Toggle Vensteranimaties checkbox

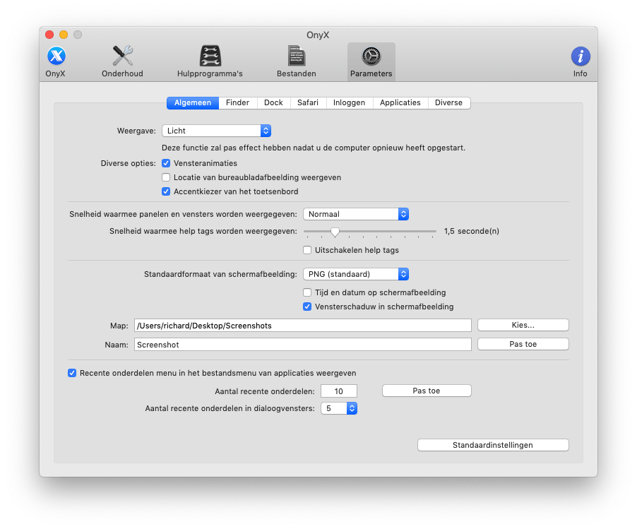(166, 163)
